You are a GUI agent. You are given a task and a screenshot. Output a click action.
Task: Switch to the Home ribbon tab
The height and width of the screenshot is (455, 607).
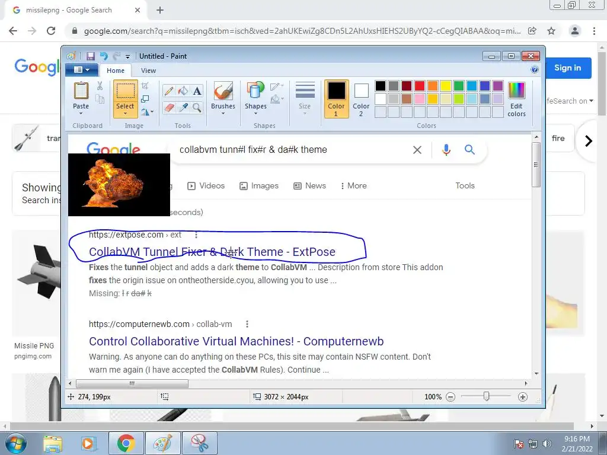116,71
